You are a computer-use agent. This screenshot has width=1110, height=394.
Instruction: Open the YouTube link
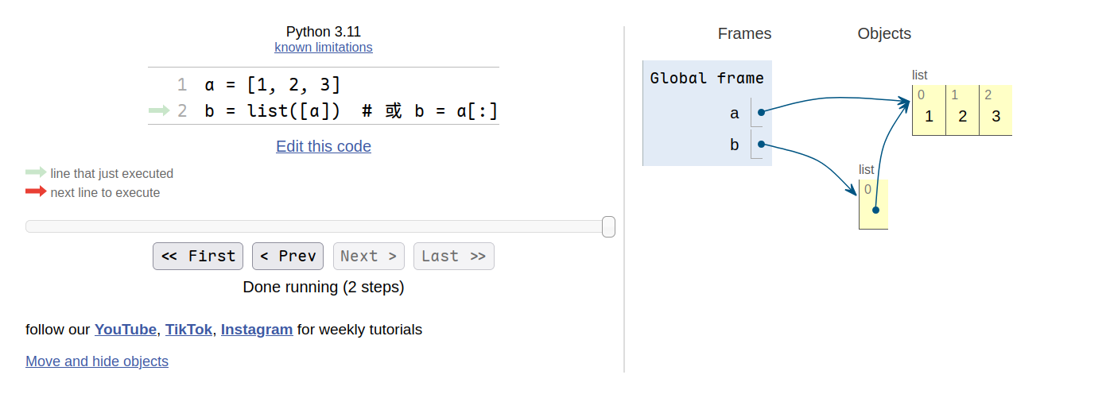tap(125, 329)
